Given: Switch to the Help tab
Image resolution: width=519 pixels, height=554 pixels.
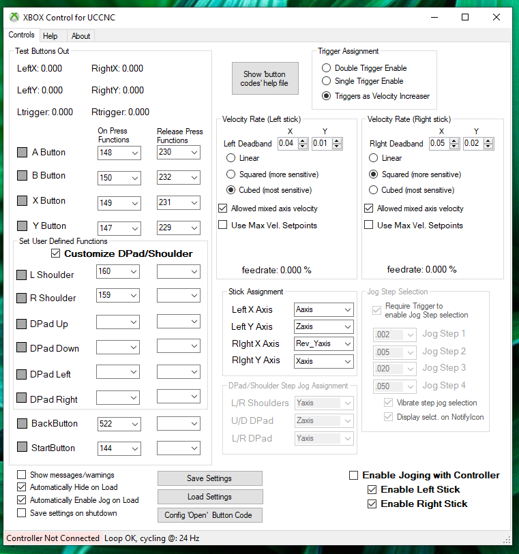Looking at the screenshot, I should 50,36.
